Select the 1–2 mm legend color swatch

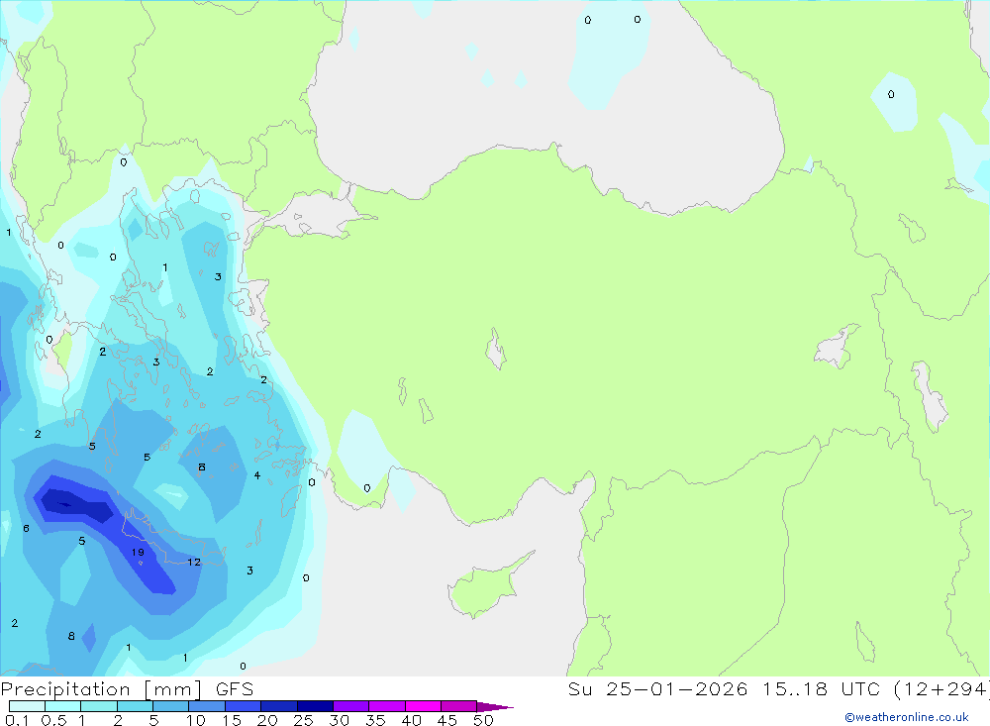click(x=98, y=706)
